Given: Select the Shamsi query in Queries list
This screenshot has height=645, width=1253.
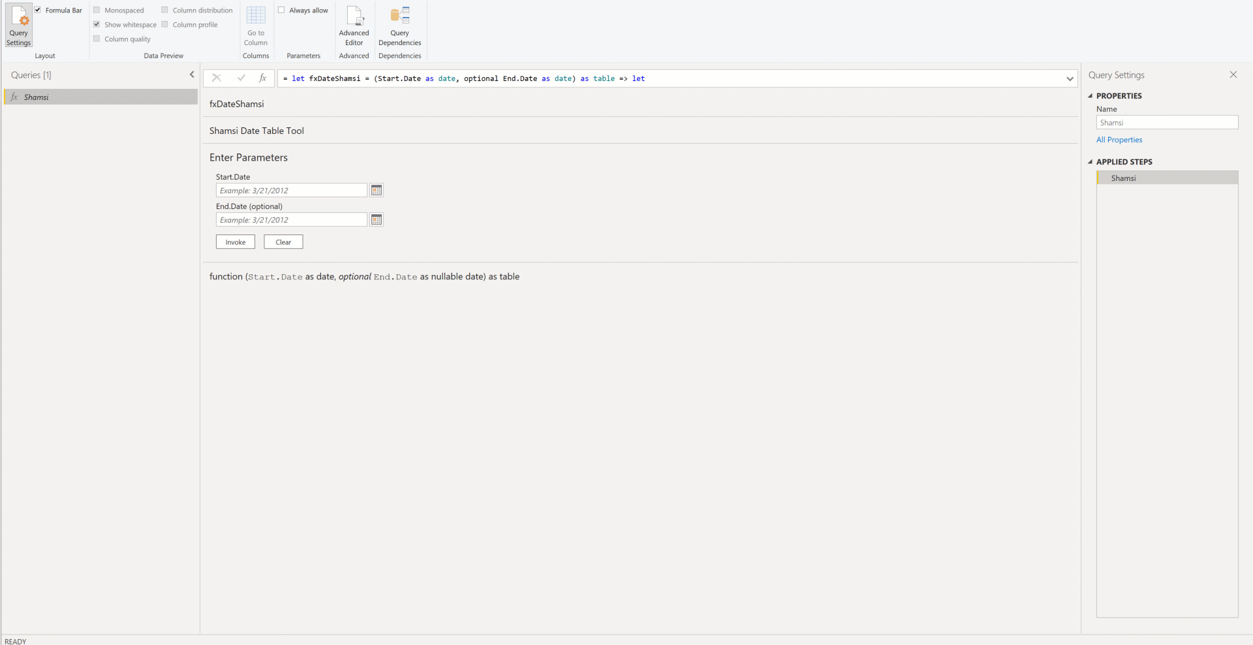Looking at the screenshot, I should click(x=101, y=97).
